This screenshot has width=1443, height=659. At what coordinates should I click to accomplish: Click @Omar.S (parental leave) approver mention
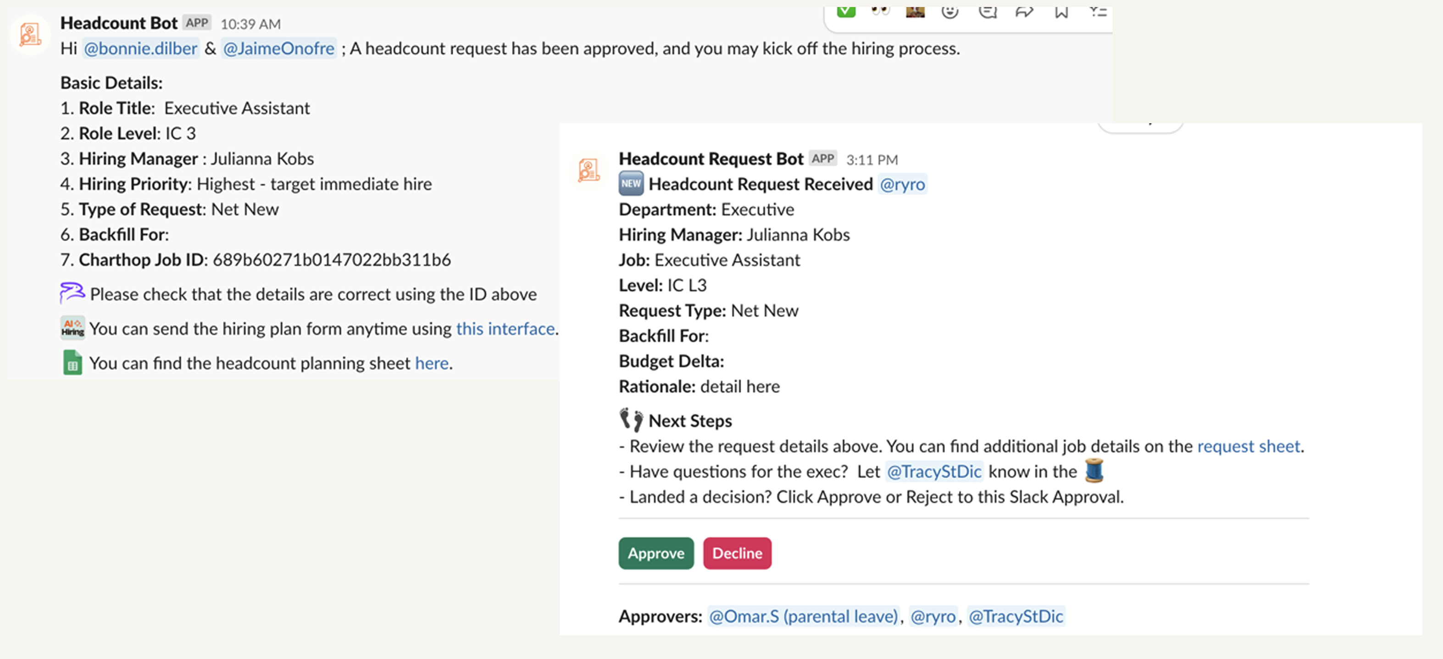coord(803,616)
